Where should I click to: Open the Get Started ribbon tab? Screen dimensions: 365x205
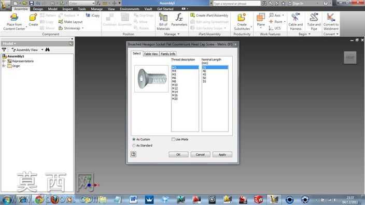pyautogui.click(x=165, y=9)
